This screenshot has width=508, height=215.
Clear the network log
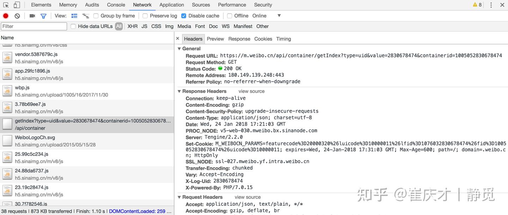[17, 16]
